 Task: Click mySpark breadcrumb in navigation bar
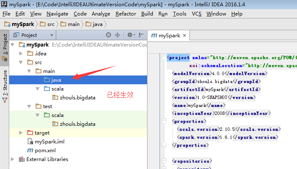pyautogui.click(x=19, y=24)
